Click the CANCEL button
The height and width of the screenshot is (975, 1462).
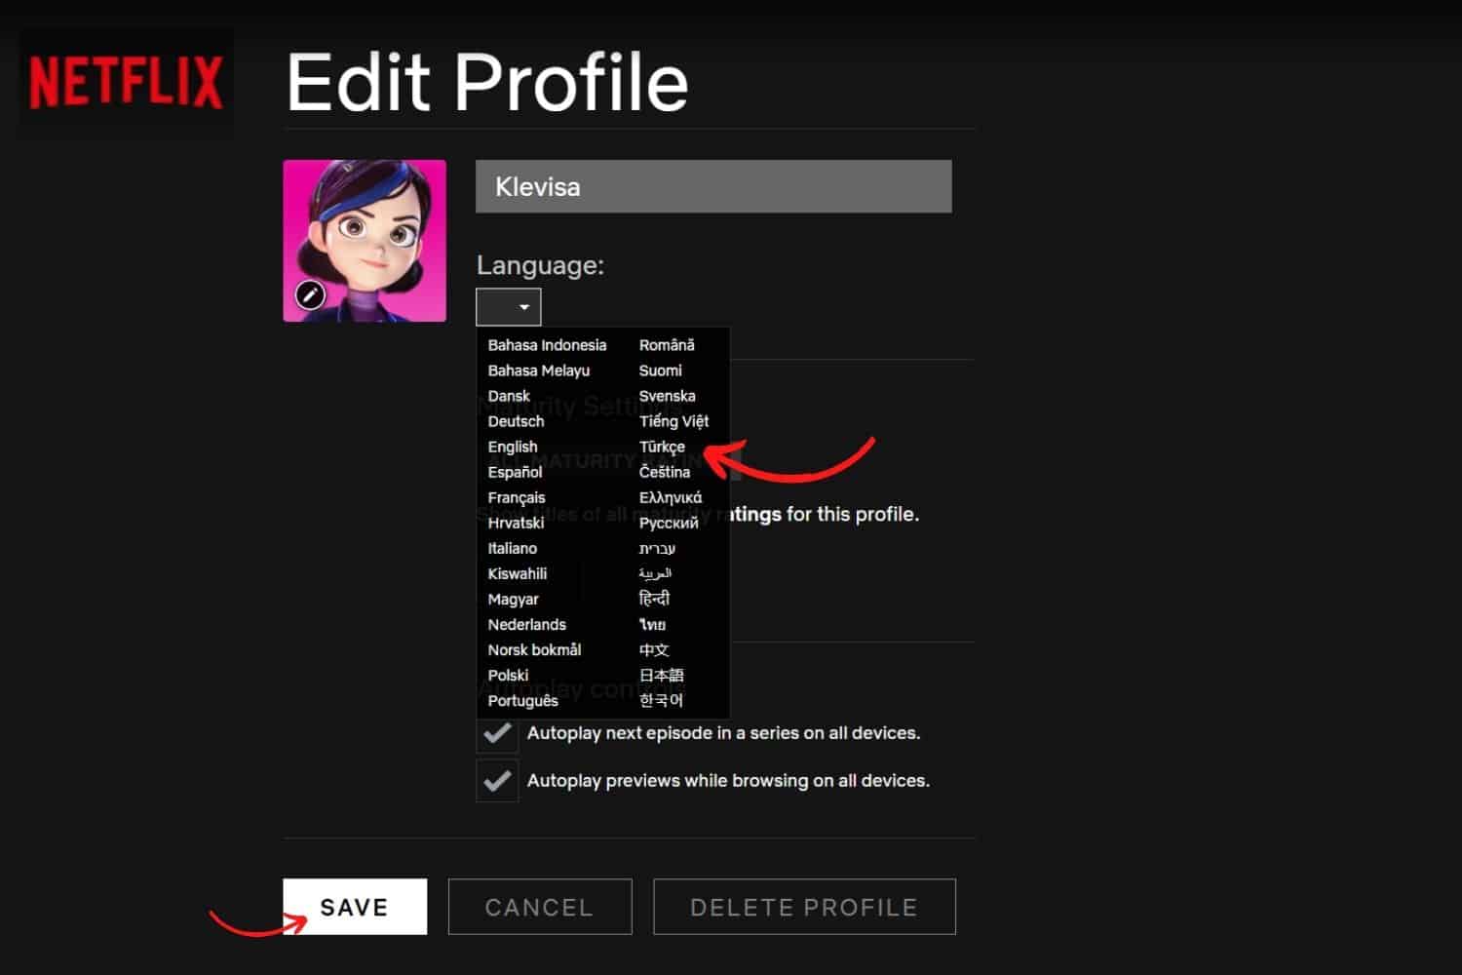pos(540,907)
